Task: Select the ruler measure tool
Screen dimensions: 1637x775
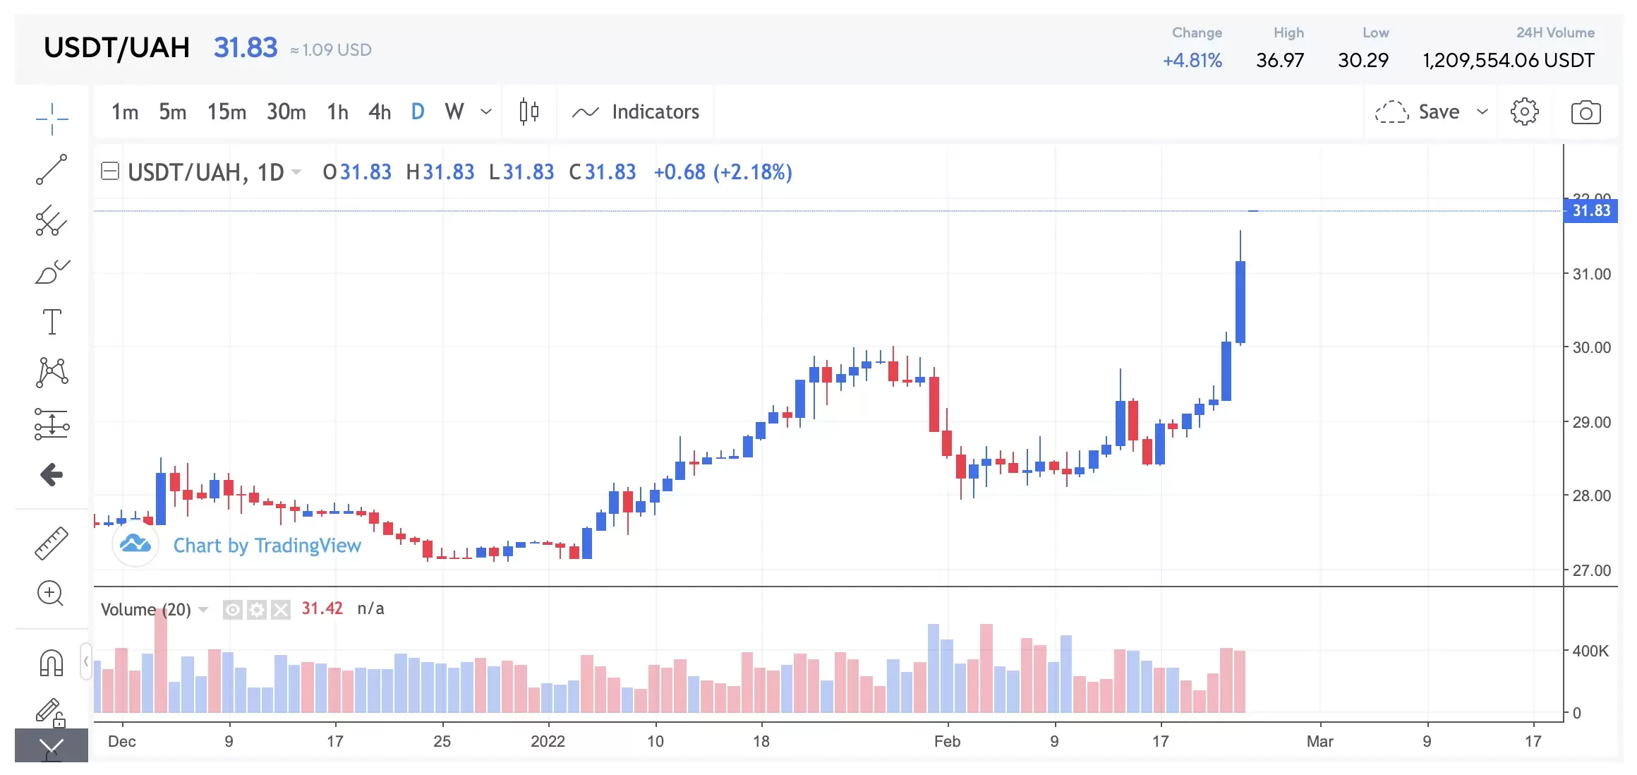Action: pyautogui.click(x=52, y=543)
